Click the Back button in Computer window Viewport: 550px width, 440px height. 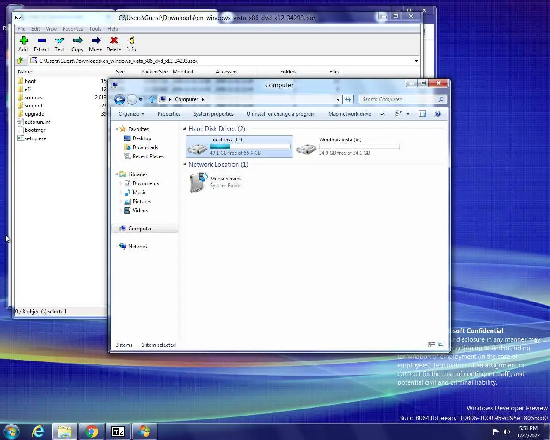point(120,99)
